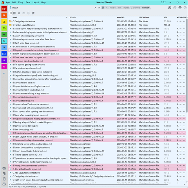Open the App menu
188x188 pixels.
pos(8,2)
